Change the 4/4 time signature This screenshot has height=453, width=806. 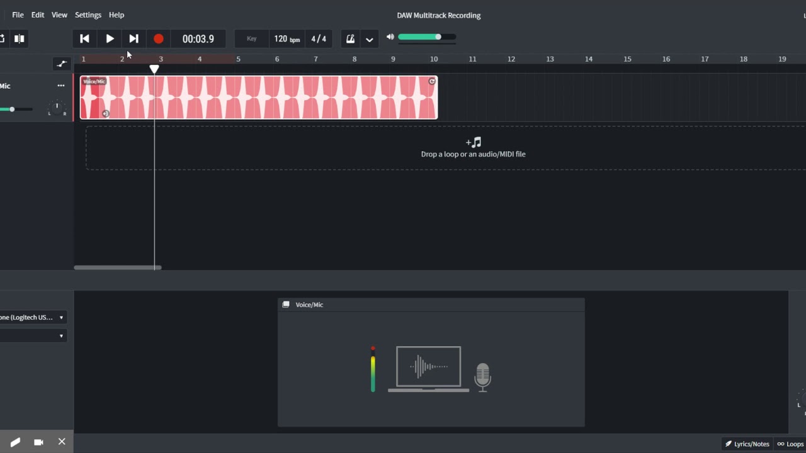[x=319, y=38]
